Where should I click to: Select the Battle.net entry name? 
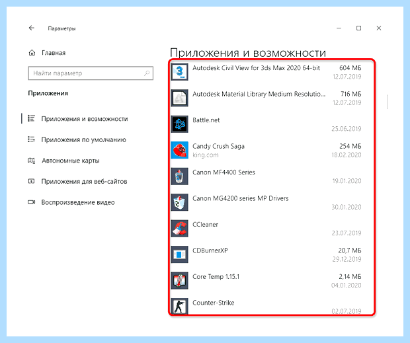[x=206, y=120]
